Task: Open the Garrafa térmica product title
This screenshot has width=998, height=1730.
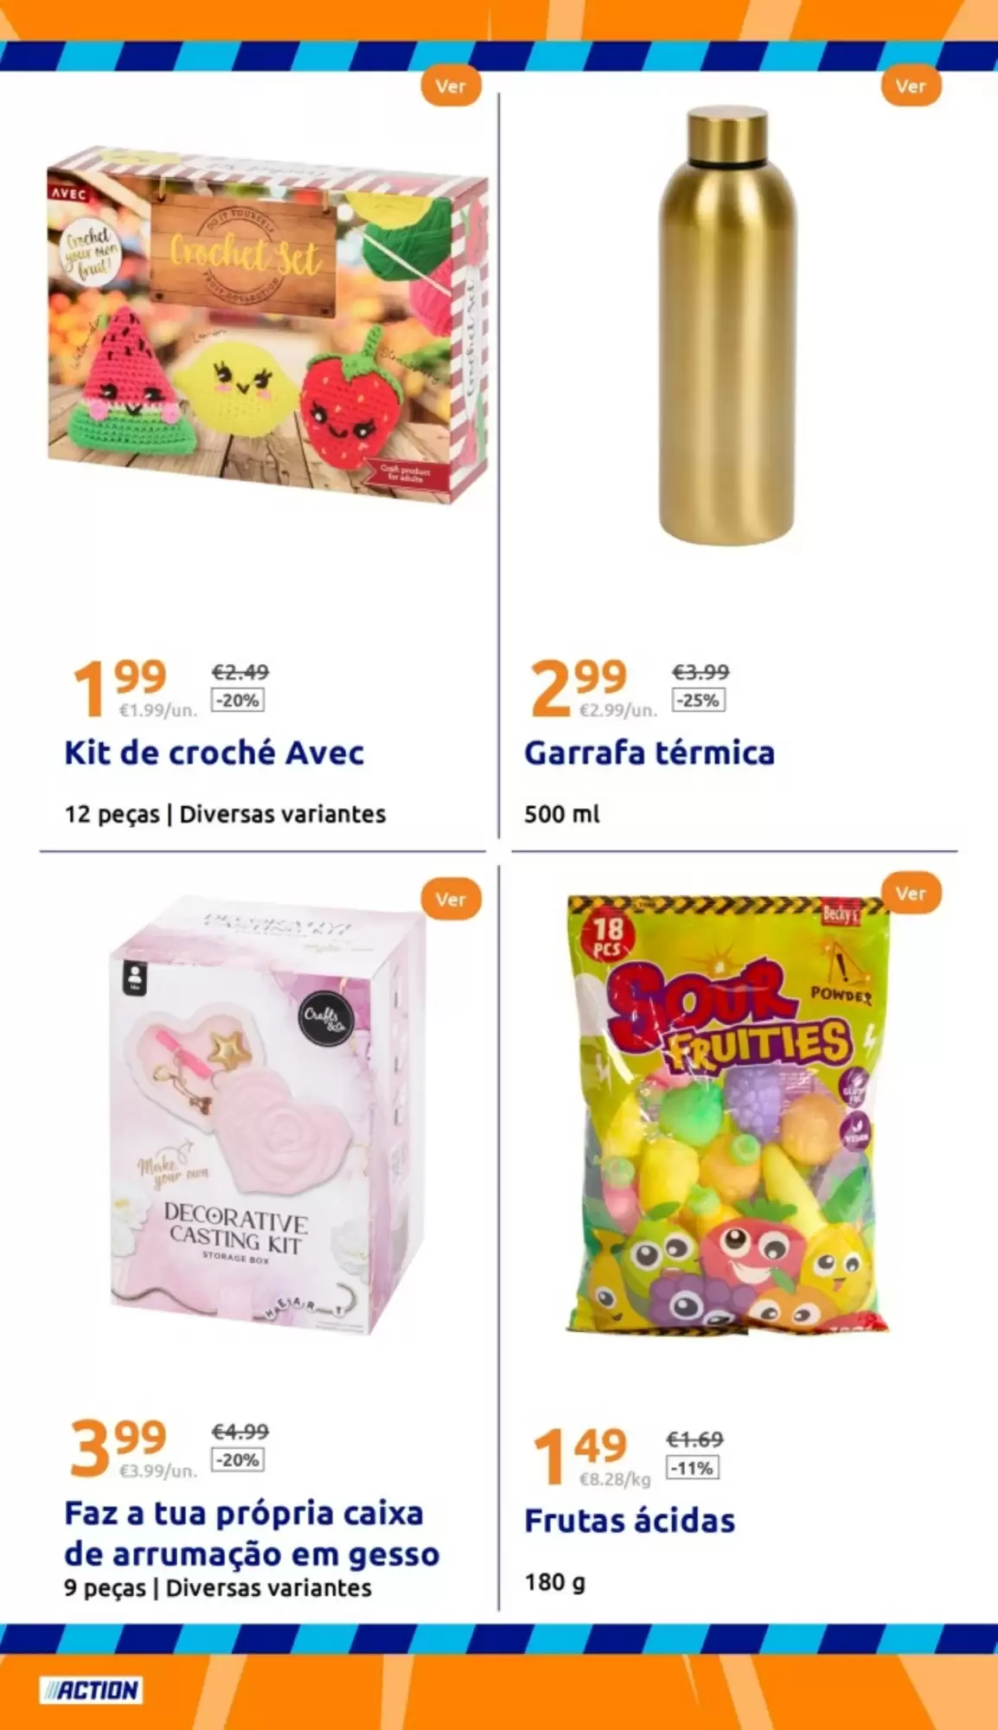Action: (x=649, y=753)
